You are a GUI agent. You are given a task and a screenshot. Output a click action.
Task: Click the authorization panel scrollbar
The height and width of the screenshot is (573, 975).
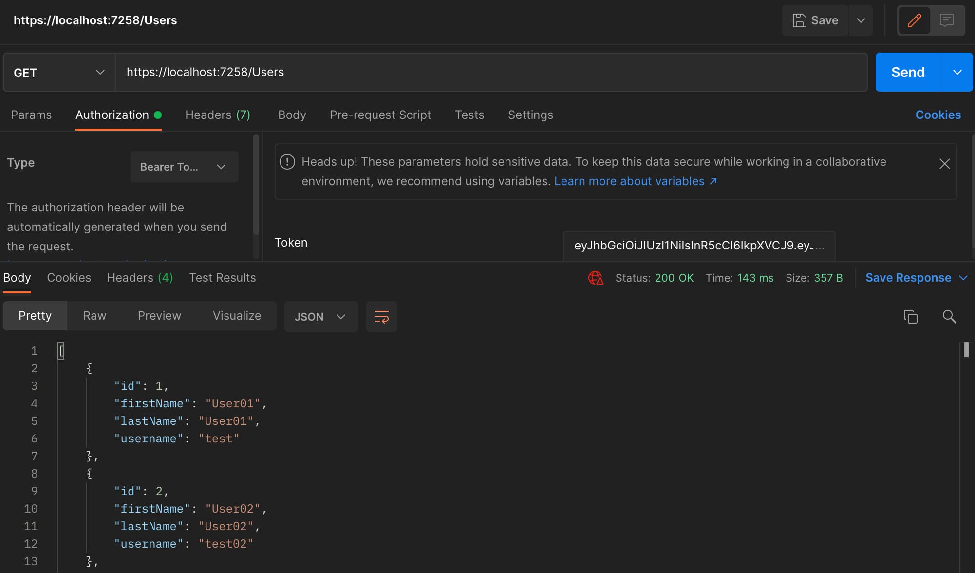click(x=256, y=185)
